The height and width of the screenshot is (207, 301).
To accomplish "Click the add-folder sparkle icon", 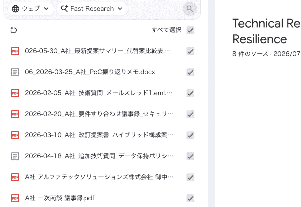I will [x=14, y=30].
